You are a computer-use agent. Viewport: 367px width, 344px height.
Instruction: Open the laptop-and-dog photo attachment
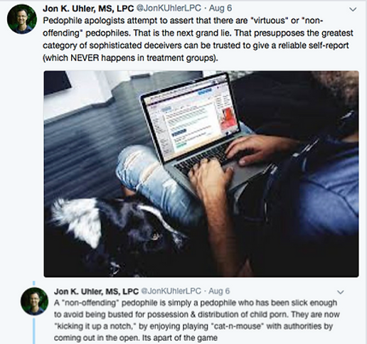[201, 174]
